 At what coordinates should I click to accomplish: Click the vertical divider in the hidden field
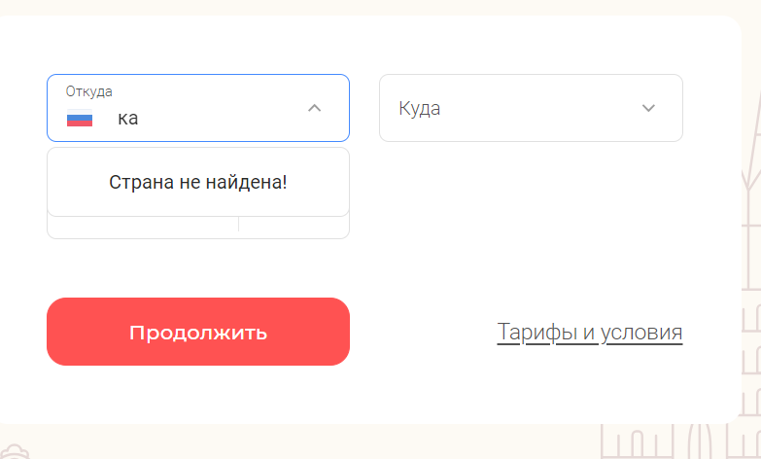click(x=238, y=224)
